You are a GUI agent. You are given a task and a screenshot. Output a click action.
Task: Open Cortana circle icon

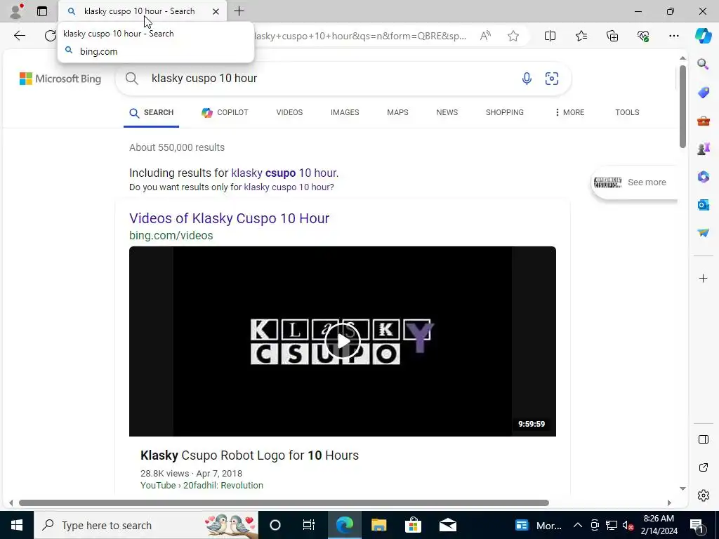coord(275,525)
